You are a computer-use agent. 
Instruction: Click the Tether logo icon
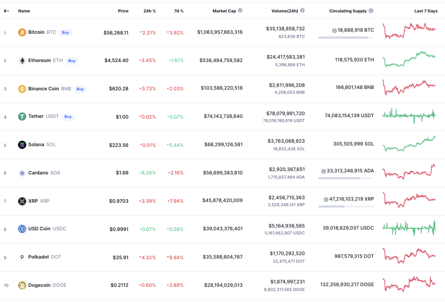coord(22,117)
